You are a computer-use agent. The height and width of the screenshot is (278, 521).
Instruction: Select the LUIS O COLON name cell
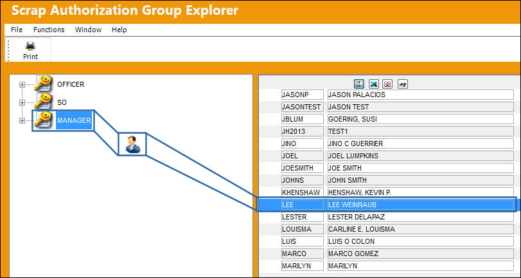click(420, 241)
